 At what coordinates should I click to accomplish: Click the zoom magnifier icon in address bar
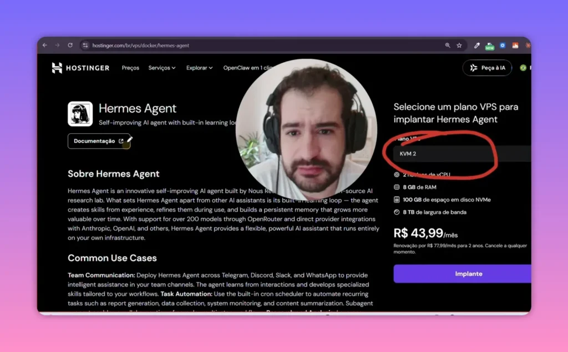(448, 46)
